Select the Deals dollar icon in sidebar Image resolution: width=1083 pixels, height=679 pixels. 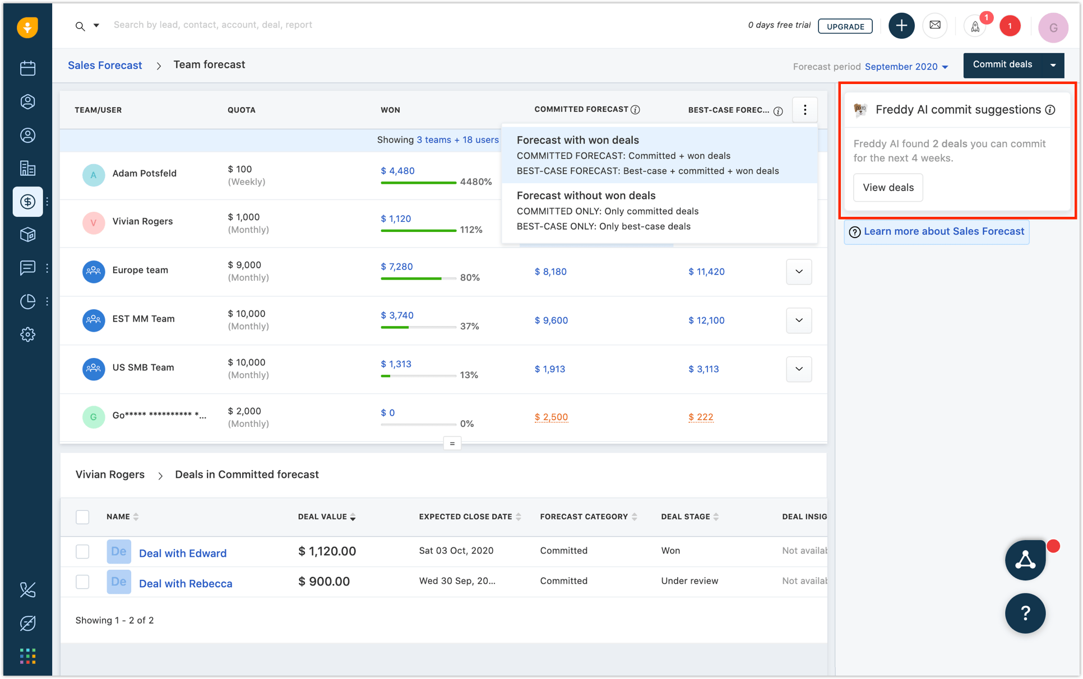point(27,201)
